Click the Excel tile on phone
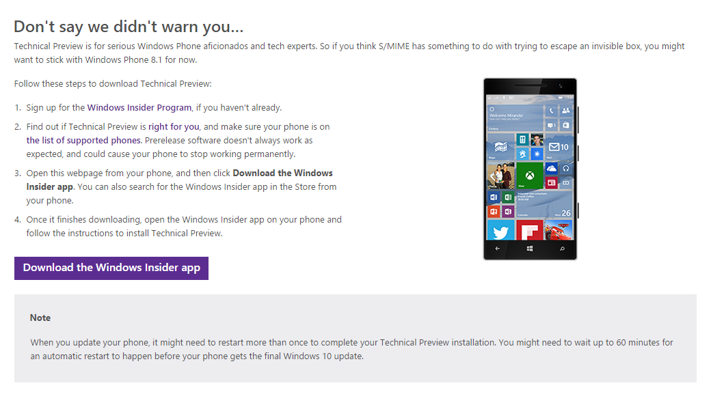The image size is (711, 394). pos(508,197)
